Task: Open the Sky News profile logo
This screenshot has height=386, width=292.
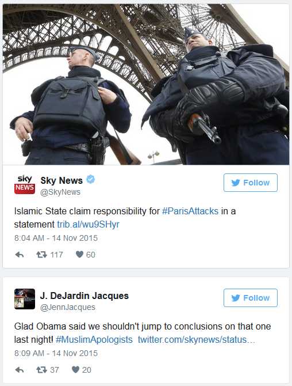Action: coord(25,184)
